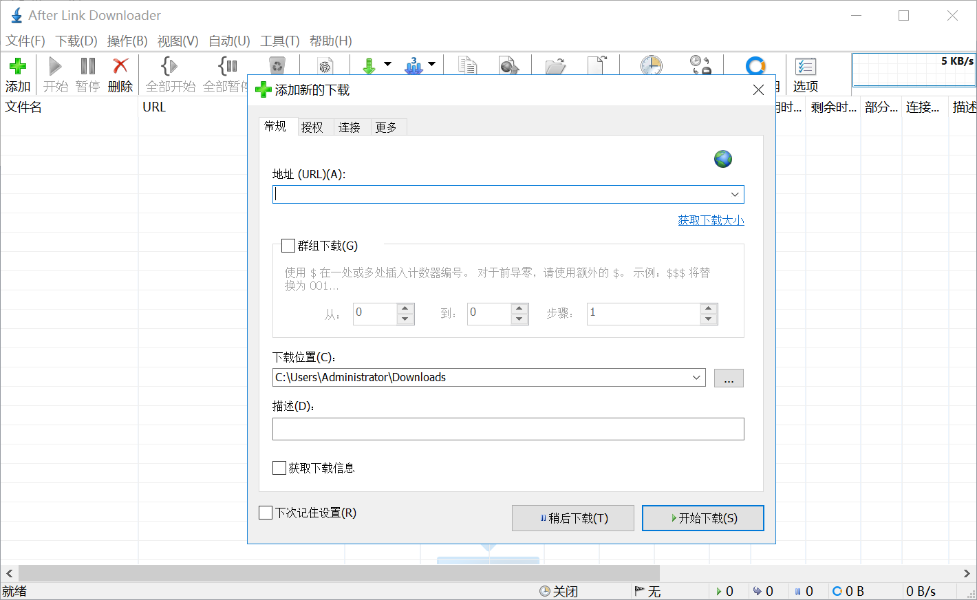Open the 工具(T) menu
The image size is (977, 600).
(280, 41)
